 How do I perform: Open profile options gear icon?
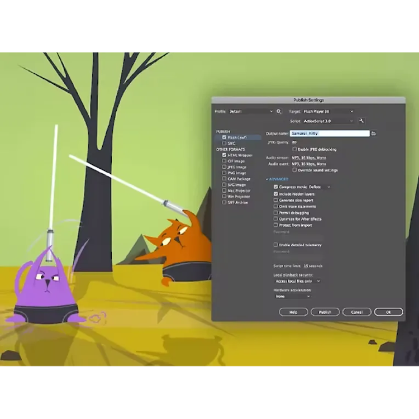(279, 111)
